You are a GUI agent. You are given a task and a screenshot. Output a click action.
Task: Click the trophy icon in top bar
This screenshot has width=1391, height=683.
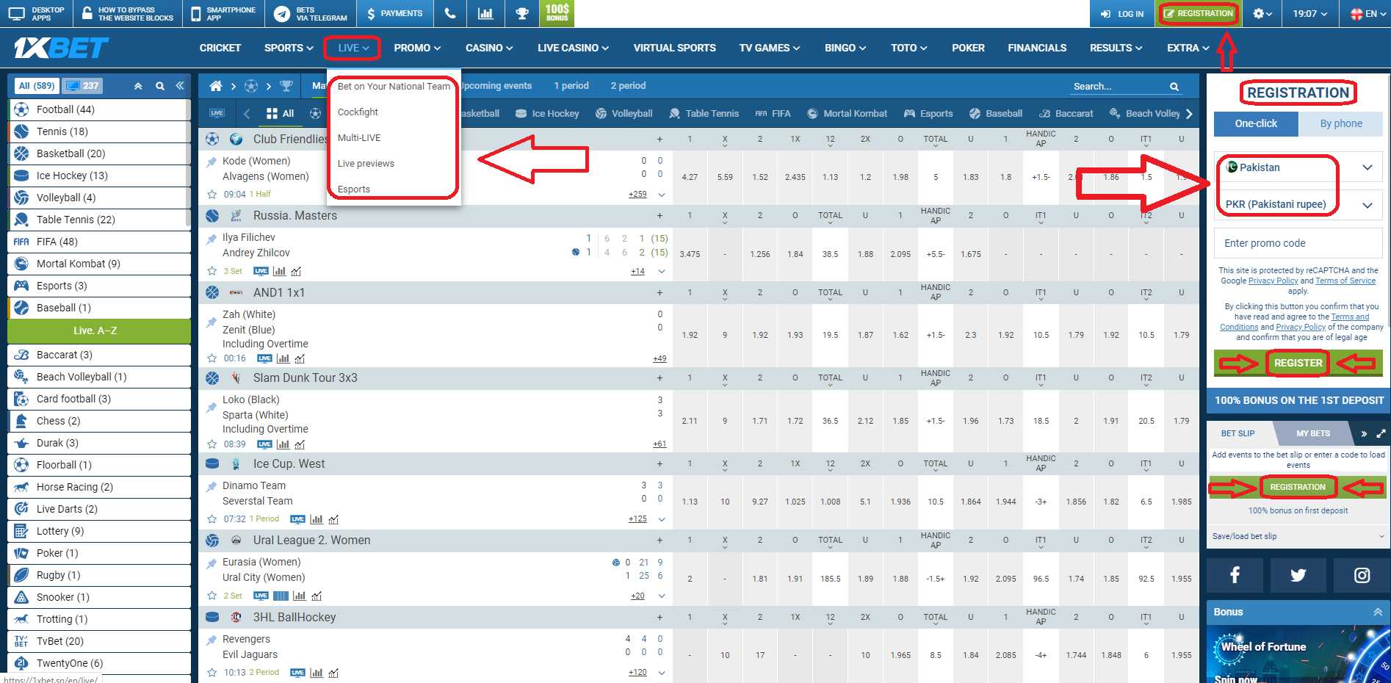[522, 13]
